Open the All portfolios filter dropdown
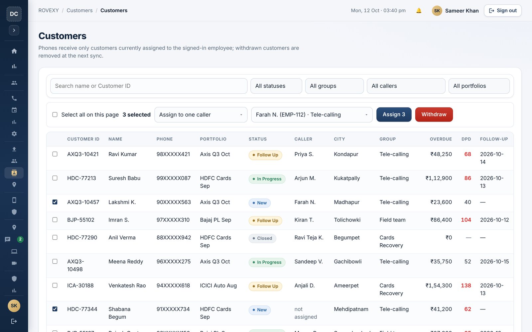 click(479, 86)
